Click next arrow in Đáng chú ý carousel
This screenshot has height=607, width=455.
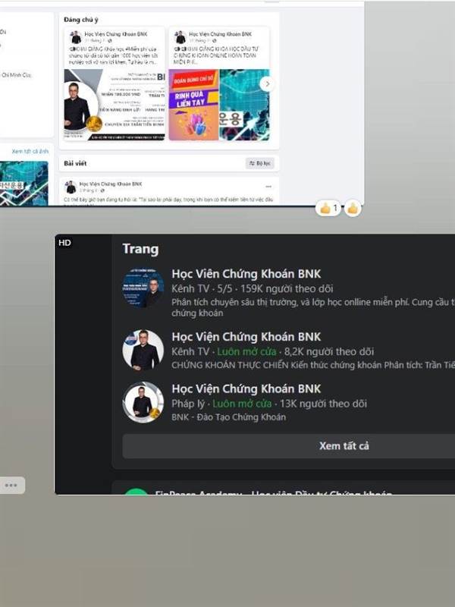(x=267, y=84)
